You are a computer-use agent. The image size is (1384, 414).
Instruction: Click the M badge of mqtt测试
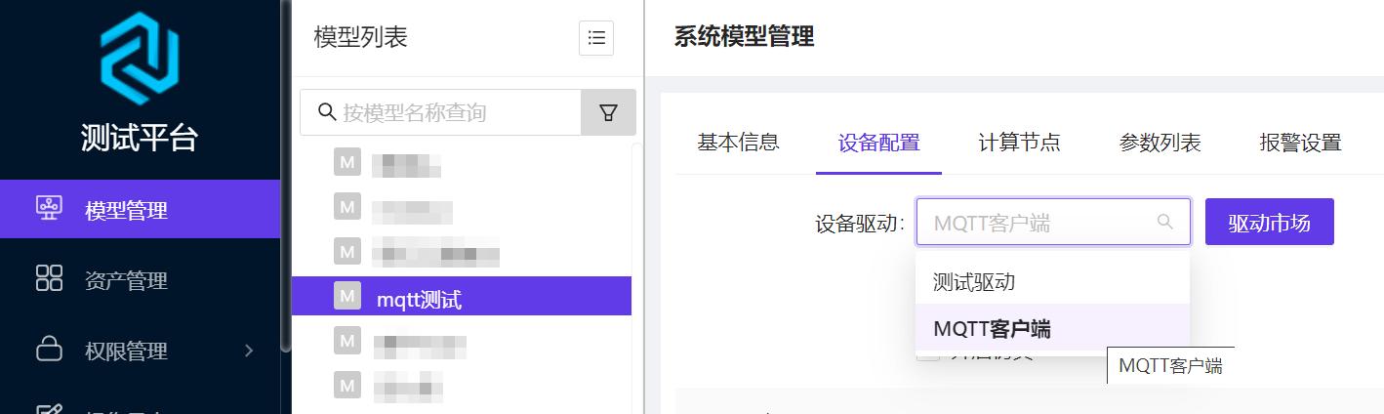[x=346, y=296]
